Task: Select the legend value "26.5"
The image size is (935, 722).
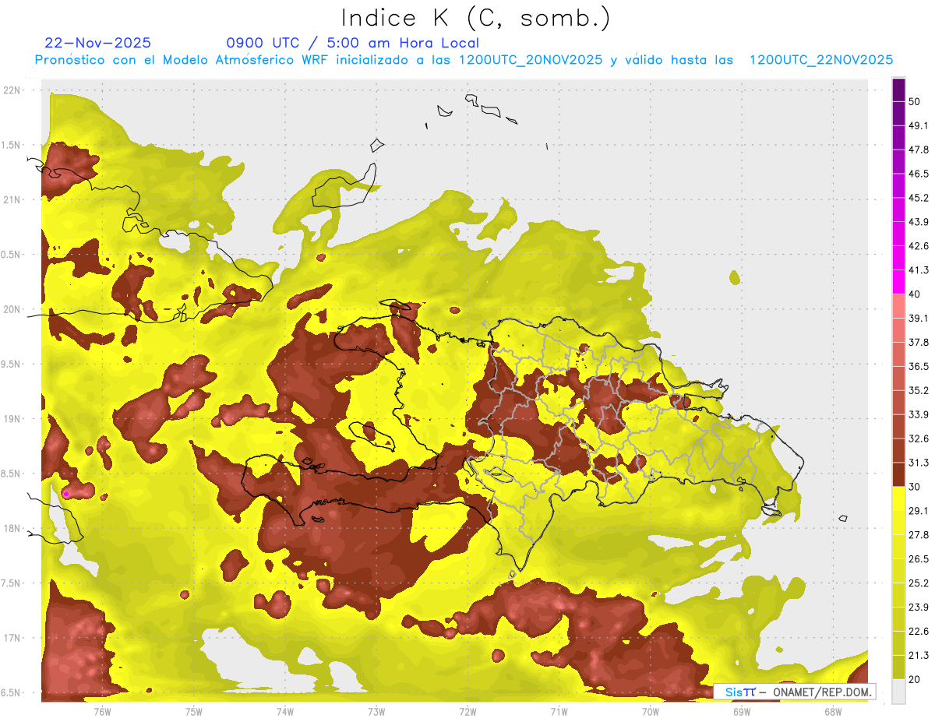Action: click(x=919, y=559)
